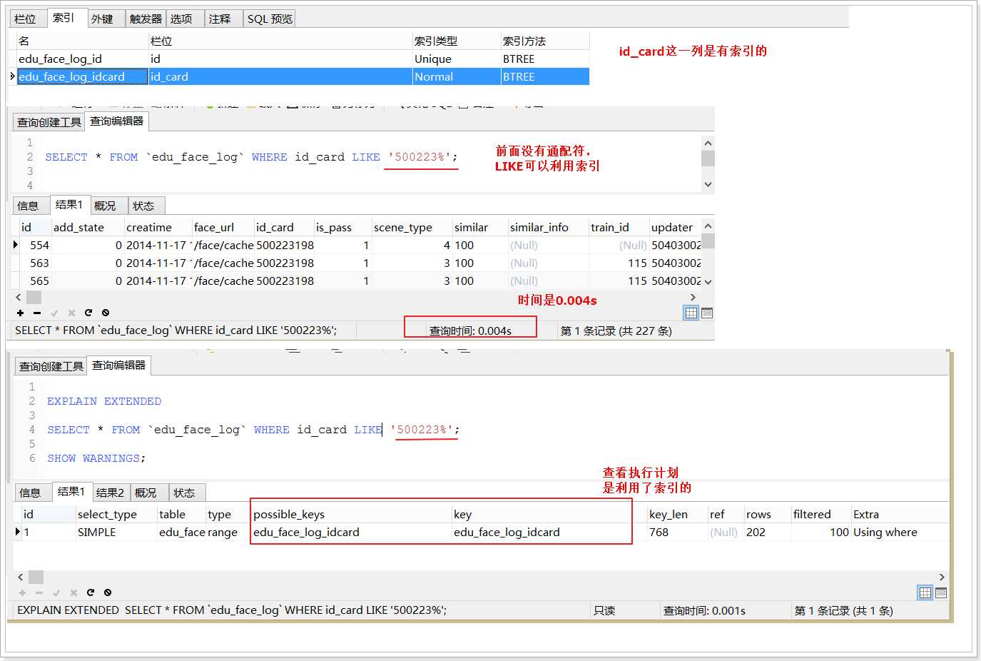Delete record using minus icon in upper results
Image resolution: width=981 pixels, height=661 pixels.
pyautogui.click(x=37, y=313)
